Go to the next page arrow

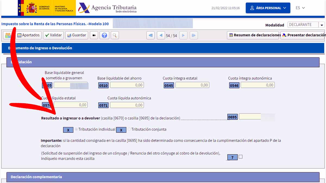183,36
